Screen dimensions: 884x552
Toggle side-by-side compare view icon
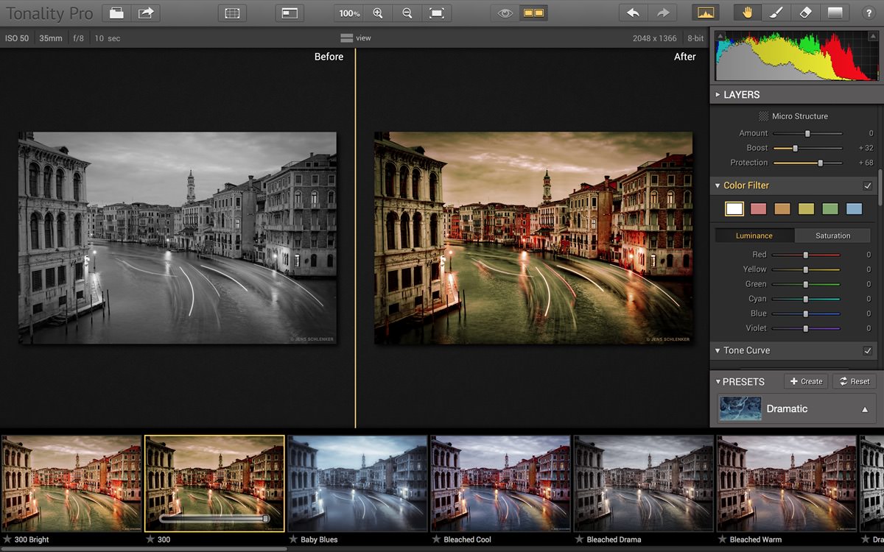click(x=533, y=13)
